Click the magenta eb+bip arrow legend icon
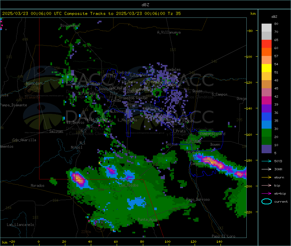 tap(266, 194)
